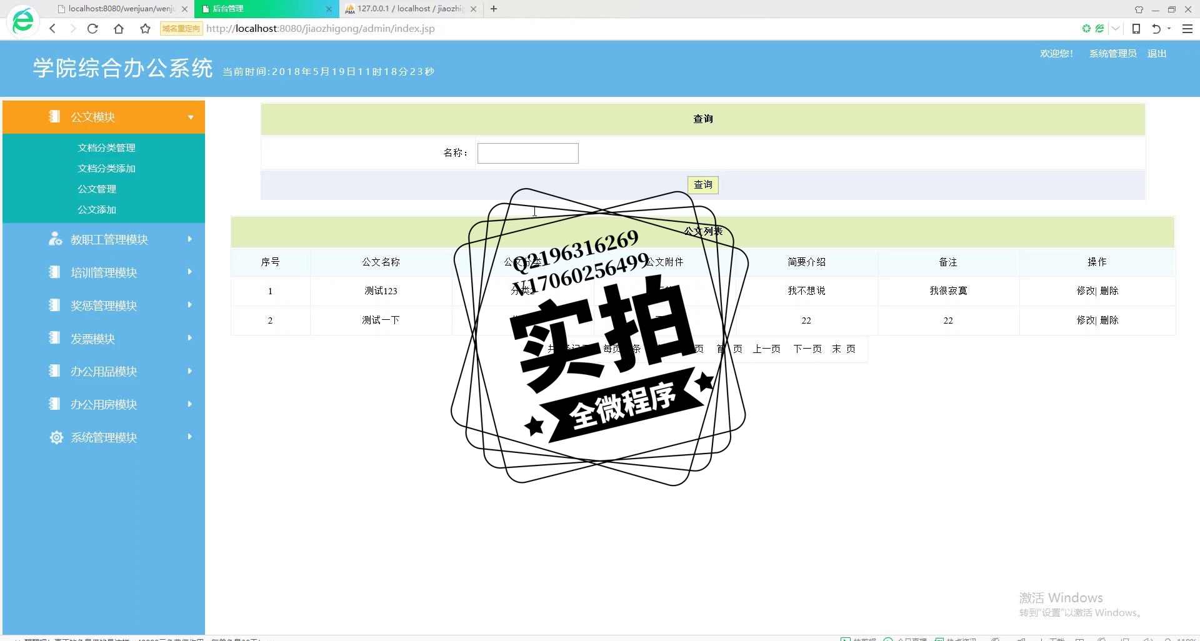Expand 培训管理模块 arrow
Viewport: 1200px width, 641px height.
coord(190,272)
